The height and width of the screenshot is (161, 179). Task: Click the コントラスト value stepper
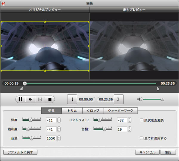click(130, 120)
